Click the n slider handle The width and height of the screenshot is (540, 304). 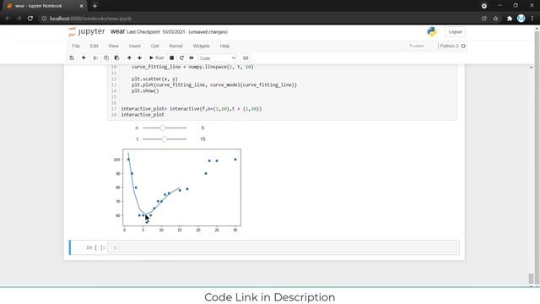pos(163,128)
